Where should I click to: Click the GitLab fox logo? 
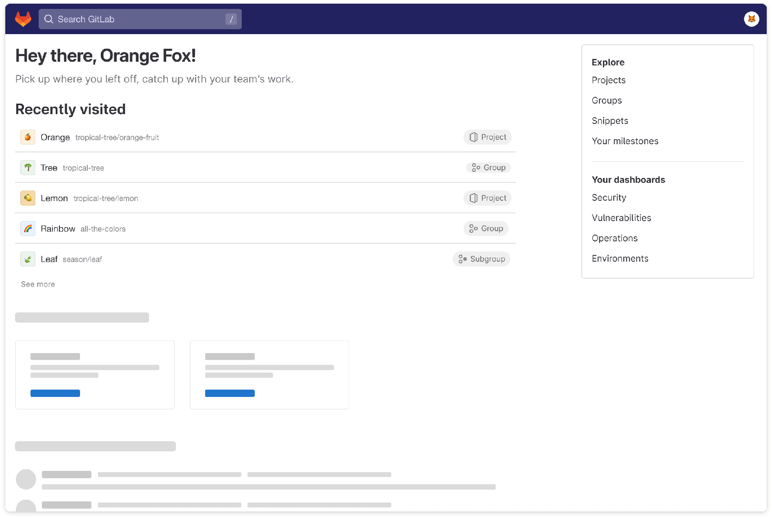tap(24, 18)
